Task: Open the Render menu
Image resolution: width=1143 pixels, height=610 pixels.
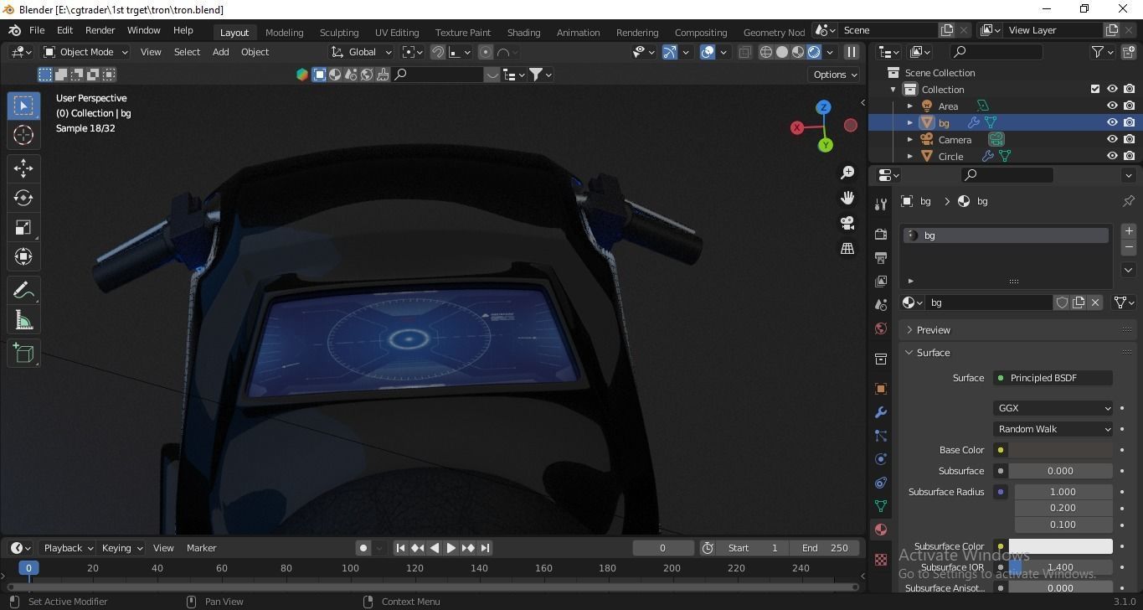Action: pos(100,30)
